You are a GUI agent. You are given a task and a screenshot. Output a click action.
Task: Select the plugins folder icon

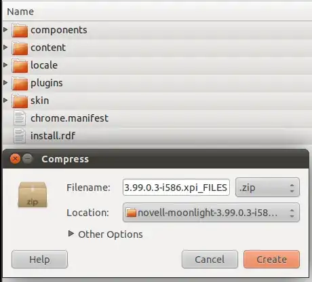[x=20, y=83]
